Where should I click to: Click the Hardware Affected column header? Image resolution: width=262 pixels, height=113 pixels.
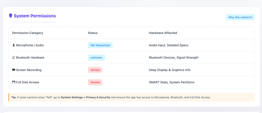point(163,33)
